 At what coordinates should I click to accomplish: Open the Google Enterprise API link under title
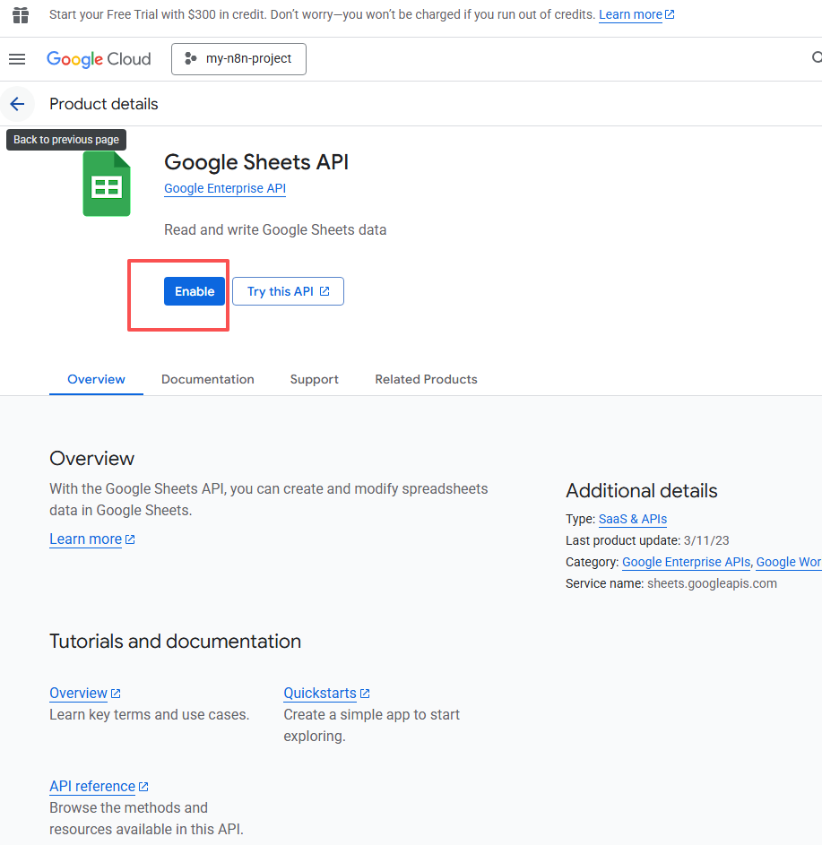pyautogui.click(x=225, y=188)
